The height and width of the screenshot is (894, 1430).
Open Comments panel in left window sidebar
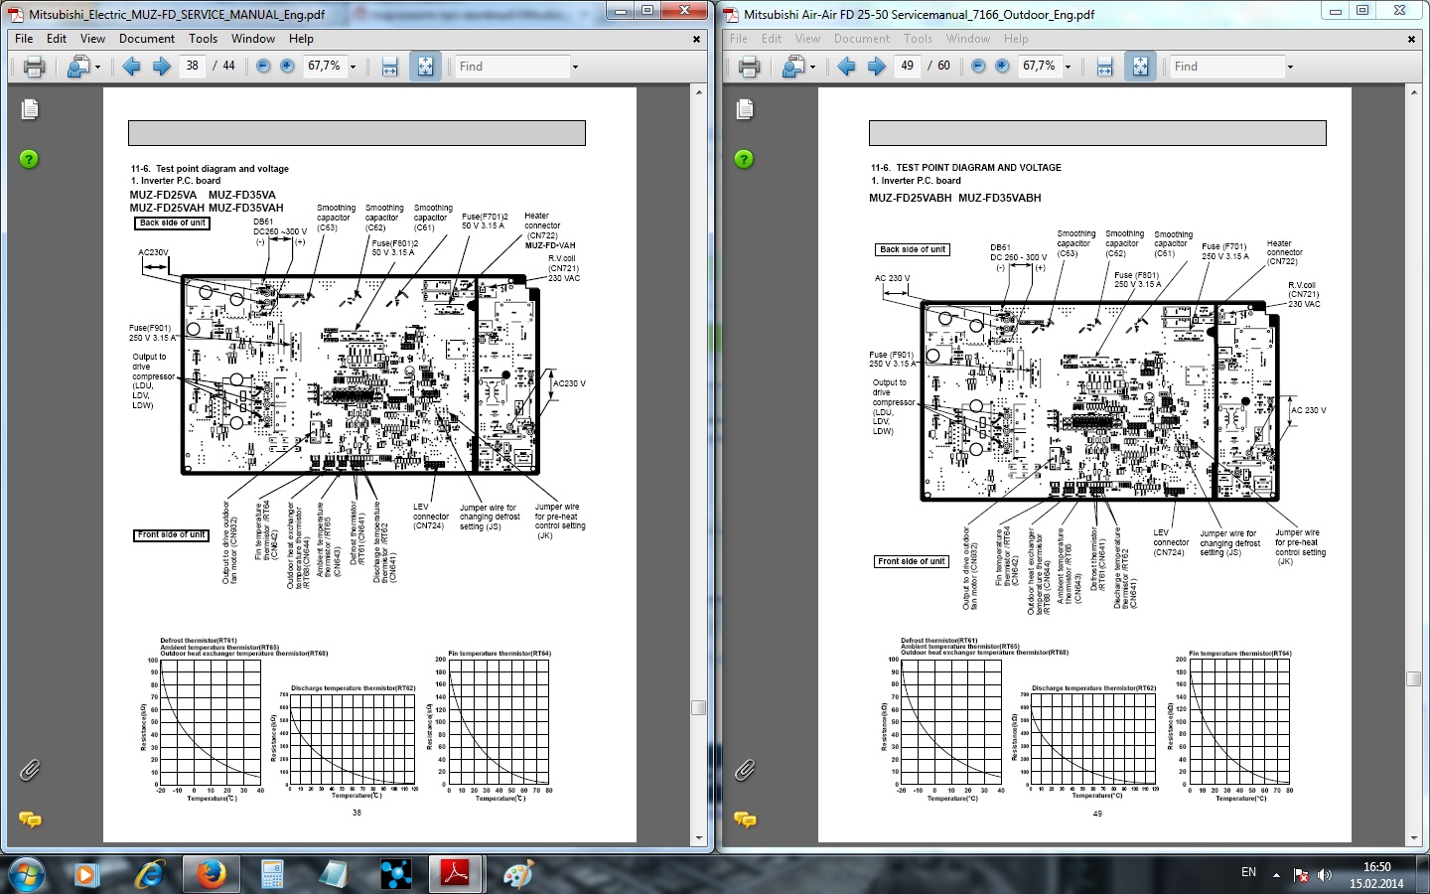(x=30, y=819)
